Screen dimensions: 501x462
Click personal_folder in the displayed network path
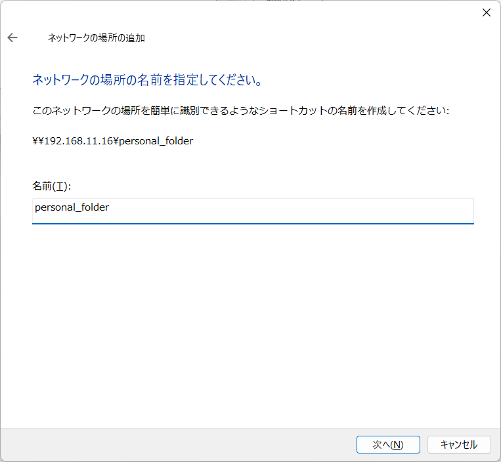click(156, 141)
